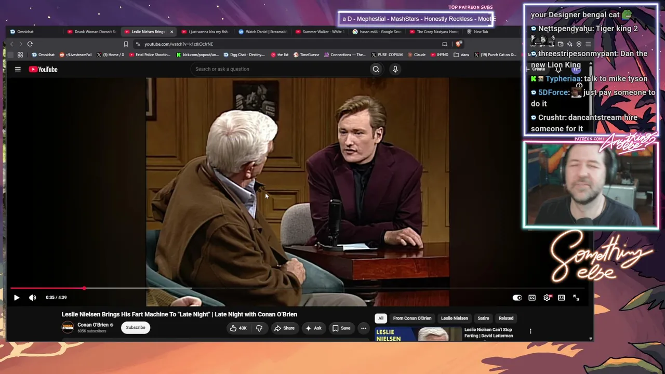Open the Dgg Chat - Destiny bookmark

pos(244,55)
